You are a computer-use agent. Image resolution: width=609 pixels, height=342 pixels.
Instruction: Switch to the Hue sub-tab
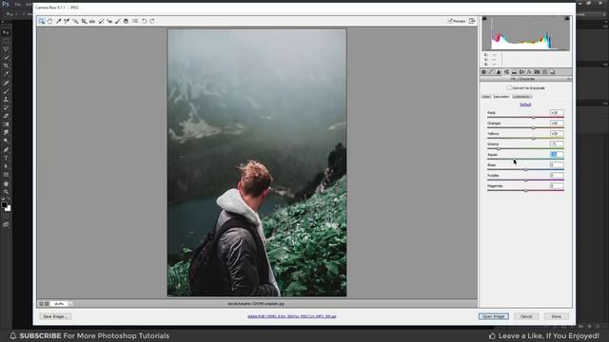click(x=486, y=97)
